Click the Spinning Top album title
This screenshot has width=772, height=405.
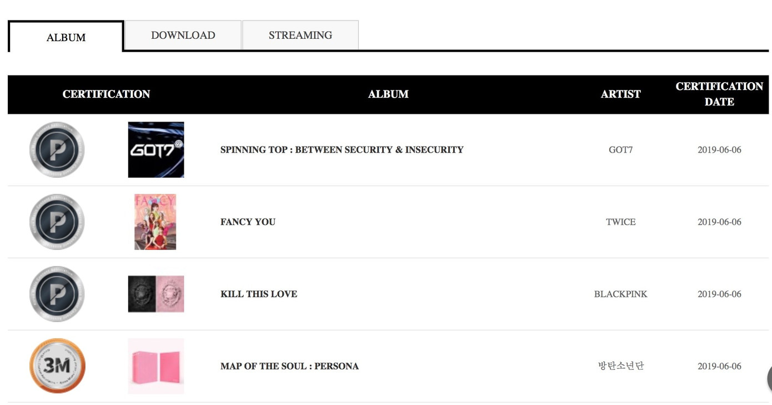pos(342,150)
